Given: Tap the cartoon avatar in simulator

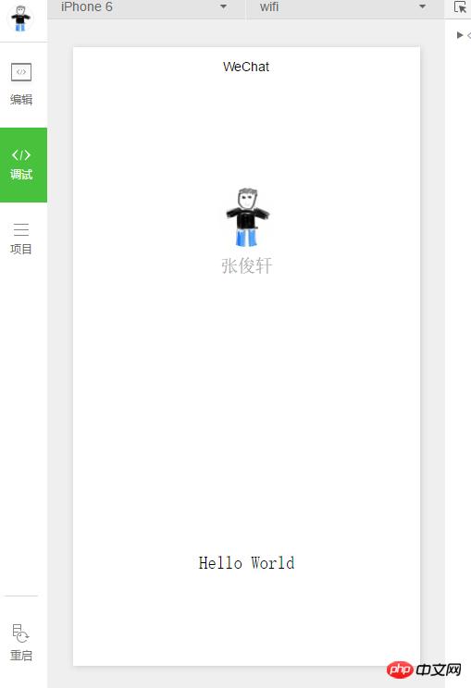Looking at the screenshot, I should pos(247,217).
